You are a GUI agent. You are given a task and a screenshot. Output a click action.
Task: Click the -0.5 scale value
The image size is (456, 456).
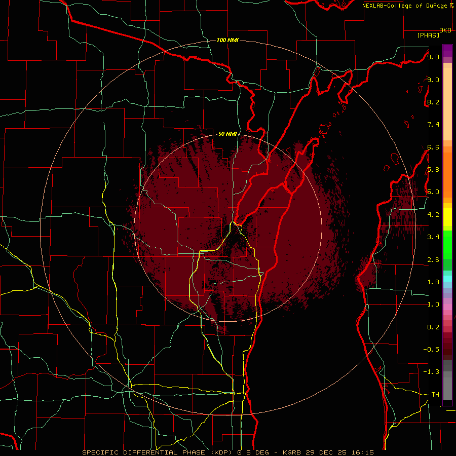pos(431,349)
